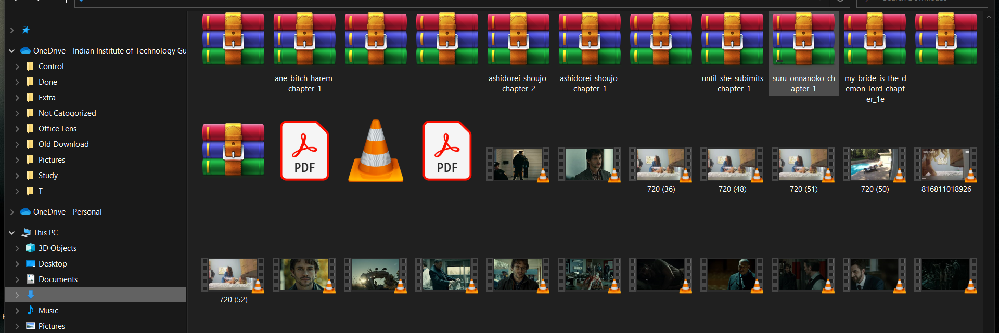Expand the Office Lens folder chevron
Viewport: 999px width, 333px height.
tap(17, 129)
